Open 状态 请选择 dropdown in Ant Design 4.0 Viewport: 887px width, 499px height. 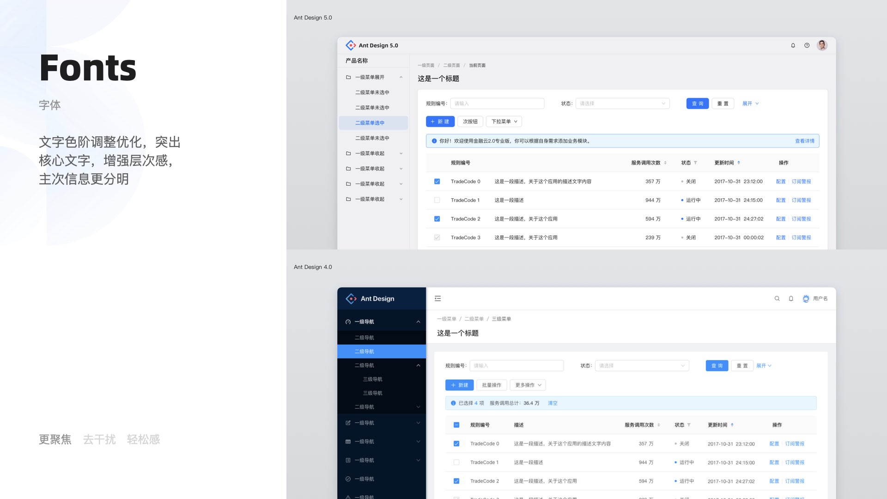tap(642, 365)
